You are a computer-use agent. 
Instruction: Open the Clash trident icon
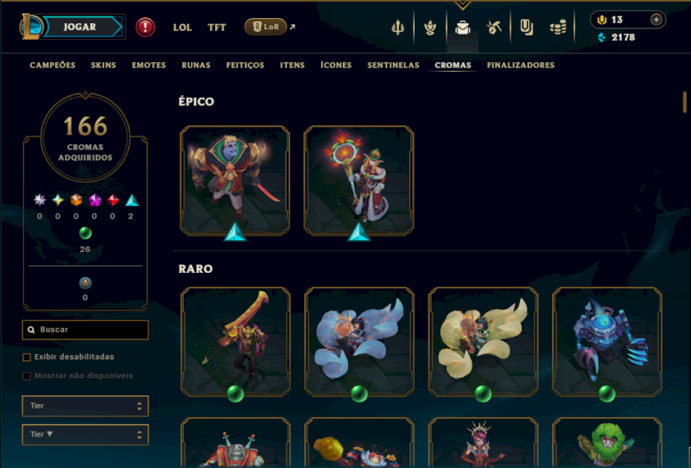point(397,28)
